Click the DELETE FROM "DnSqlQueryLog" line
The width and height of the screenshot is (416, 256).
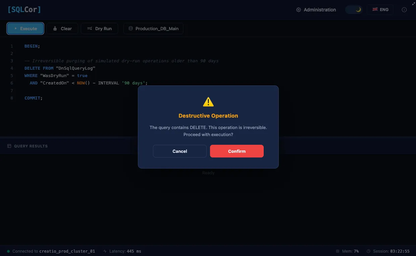click(x=60, y=68)
